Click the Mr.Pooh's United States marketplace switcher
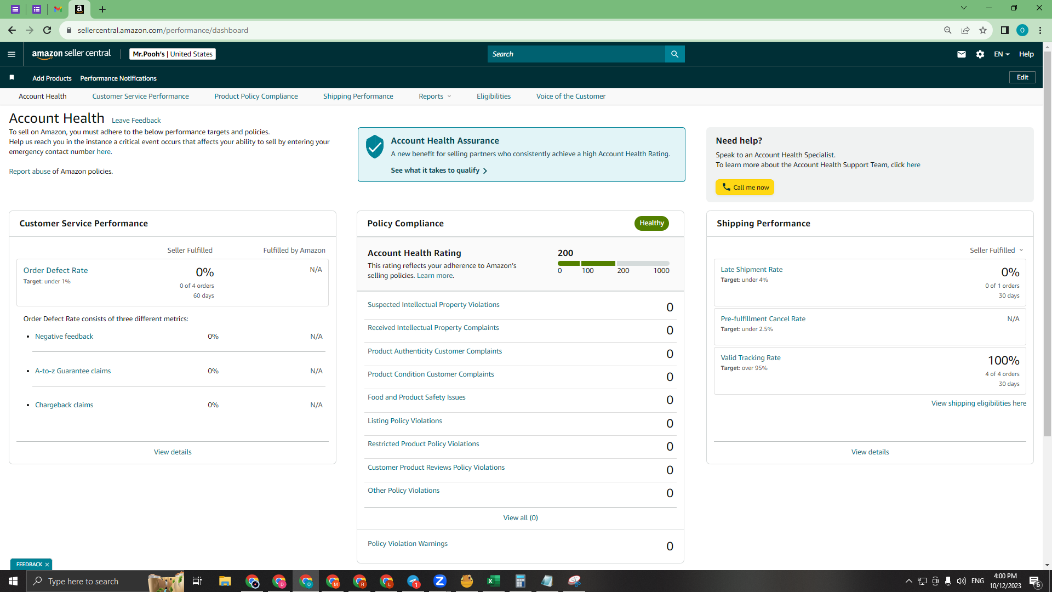 coord(173,54)
